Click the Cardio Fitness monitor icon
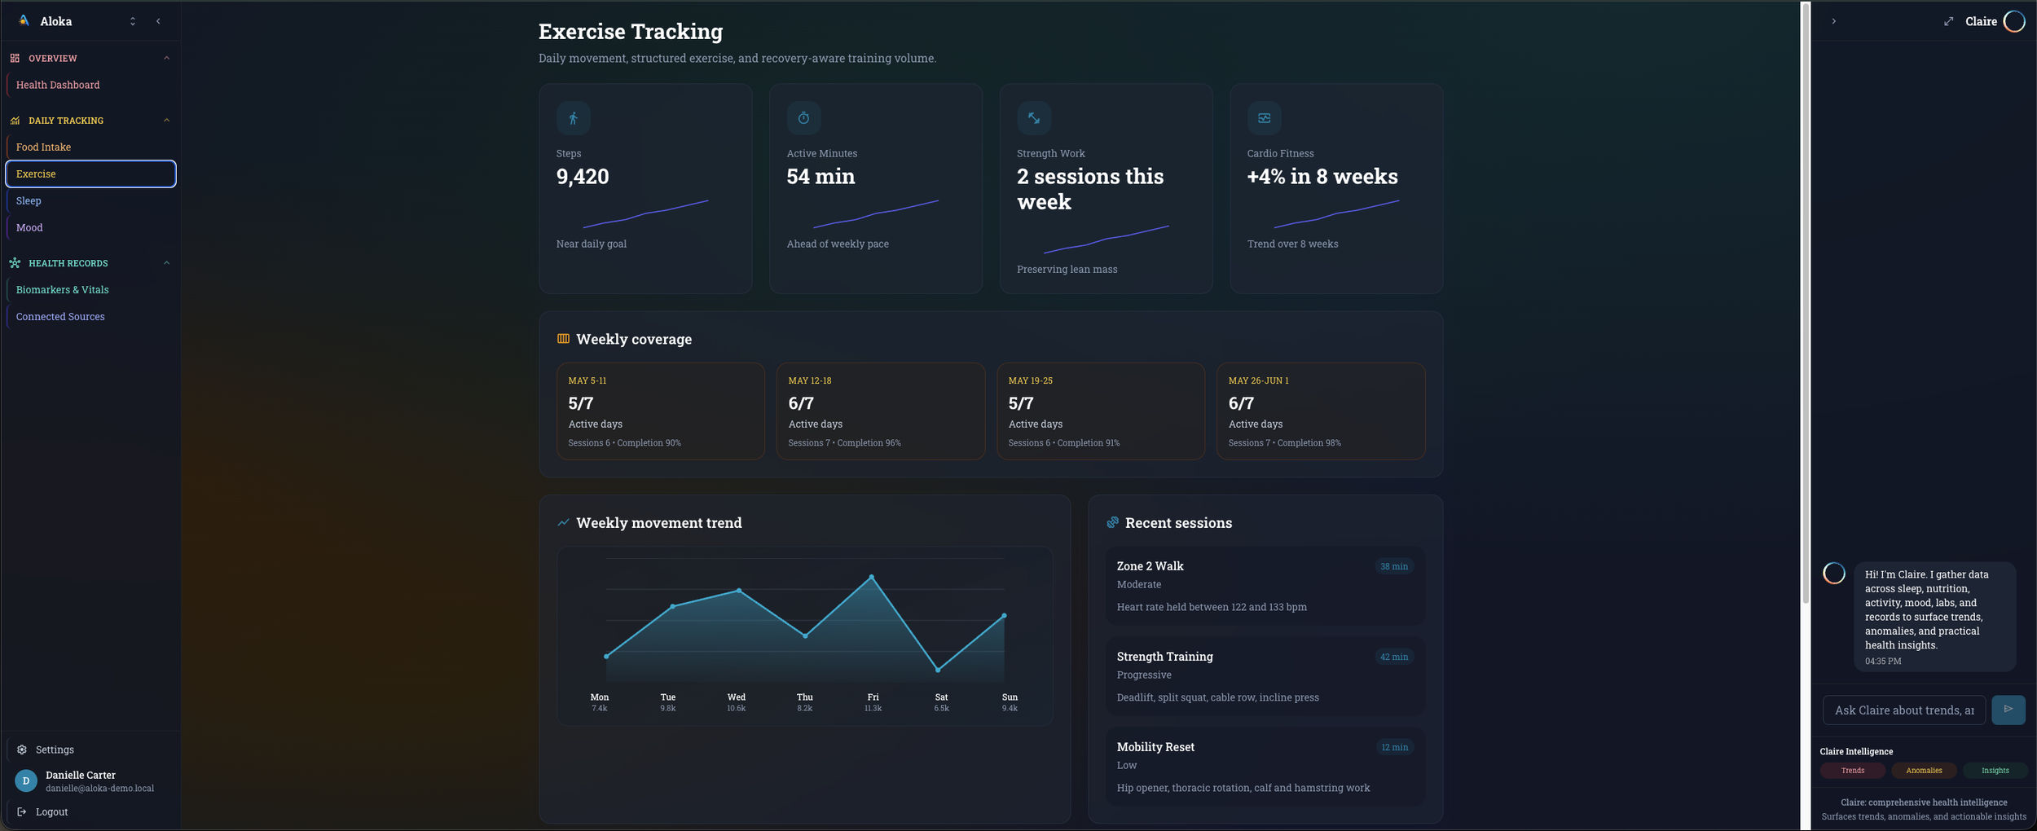Image resolution: width=2037 pixels, height=831 pixels. tap(1264, 118)
